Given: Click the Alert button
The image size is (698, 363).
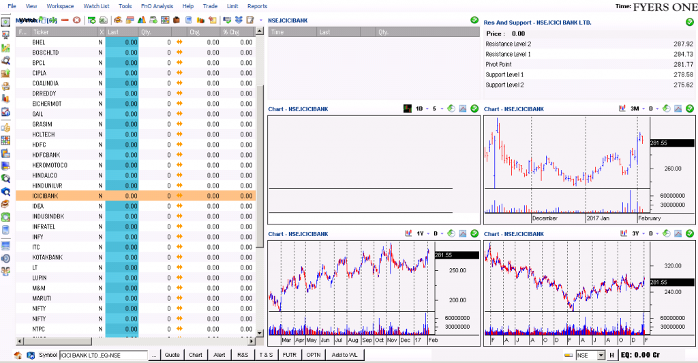Looking at the screenshot, I should pos(219,355).
